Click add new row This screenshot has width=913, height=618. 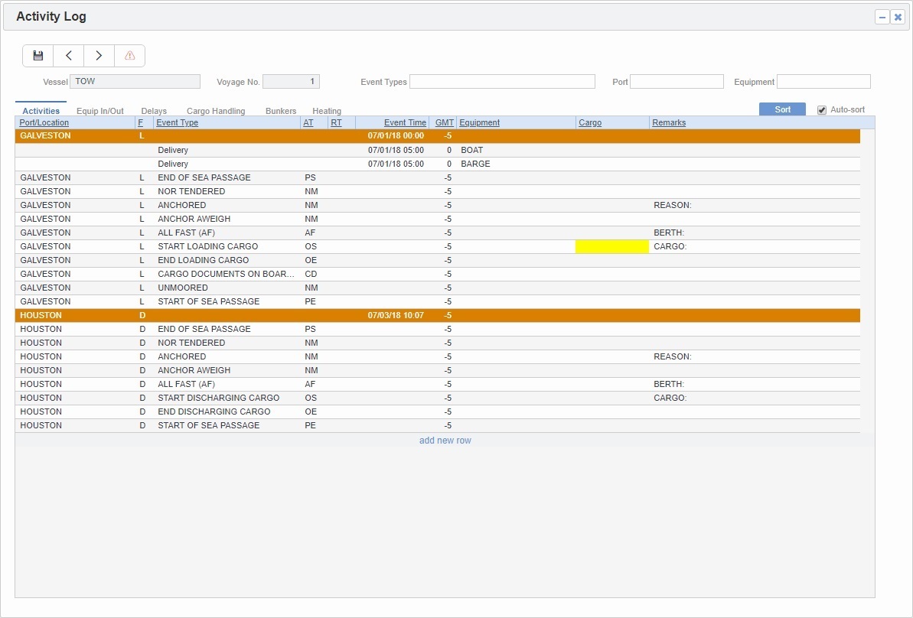pos(445,440)
